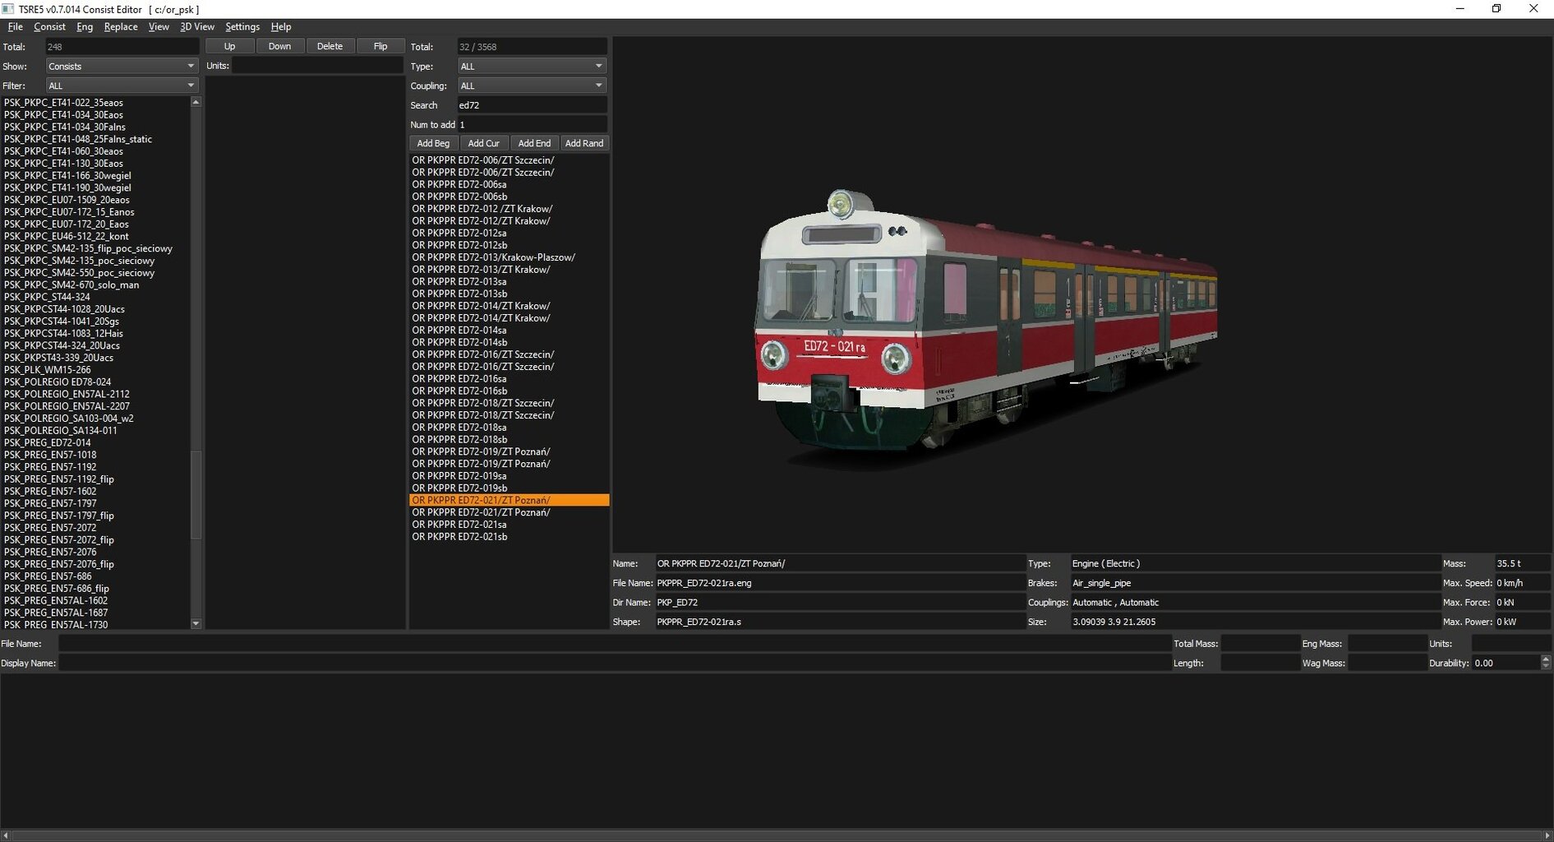The height and width of the screenshot is (842, 1554).
Task: Open the Coupling dropdown
Action: (532, 86)
